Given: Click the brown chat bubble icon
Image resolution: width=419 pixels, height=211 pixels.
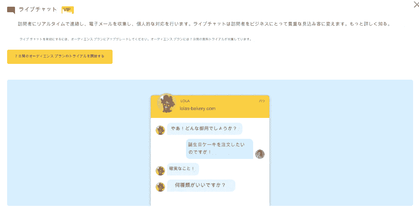Looking at the screenshot, I should tap(11, 10).
